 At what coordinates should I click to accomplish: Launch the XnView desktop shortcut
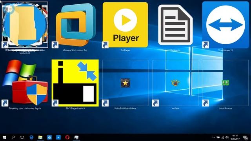175,83
